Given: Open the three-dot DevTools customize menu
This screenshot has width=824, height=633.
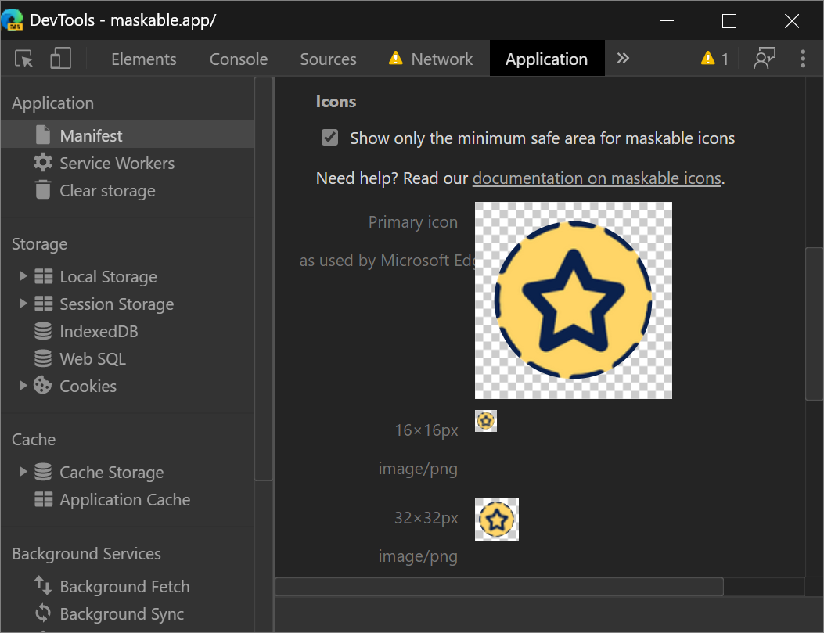Looking at the screenshot, I should click(x=803, y=59).
